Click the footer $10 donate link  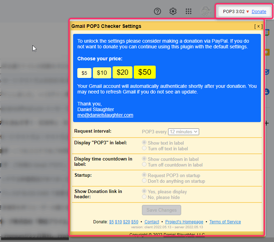coord(118,222)
